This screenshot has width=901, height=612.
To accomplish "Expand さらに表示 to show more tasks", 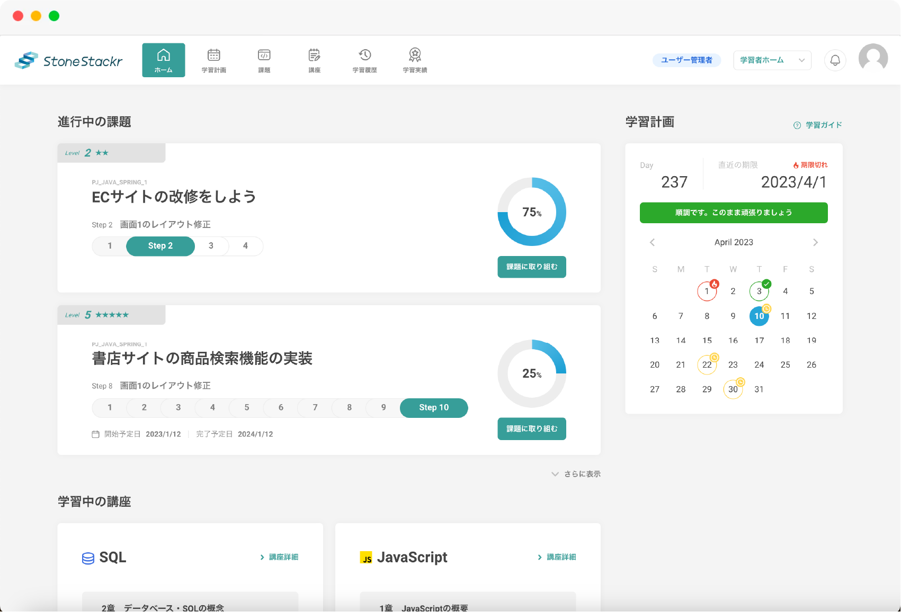I will point(576,474).
